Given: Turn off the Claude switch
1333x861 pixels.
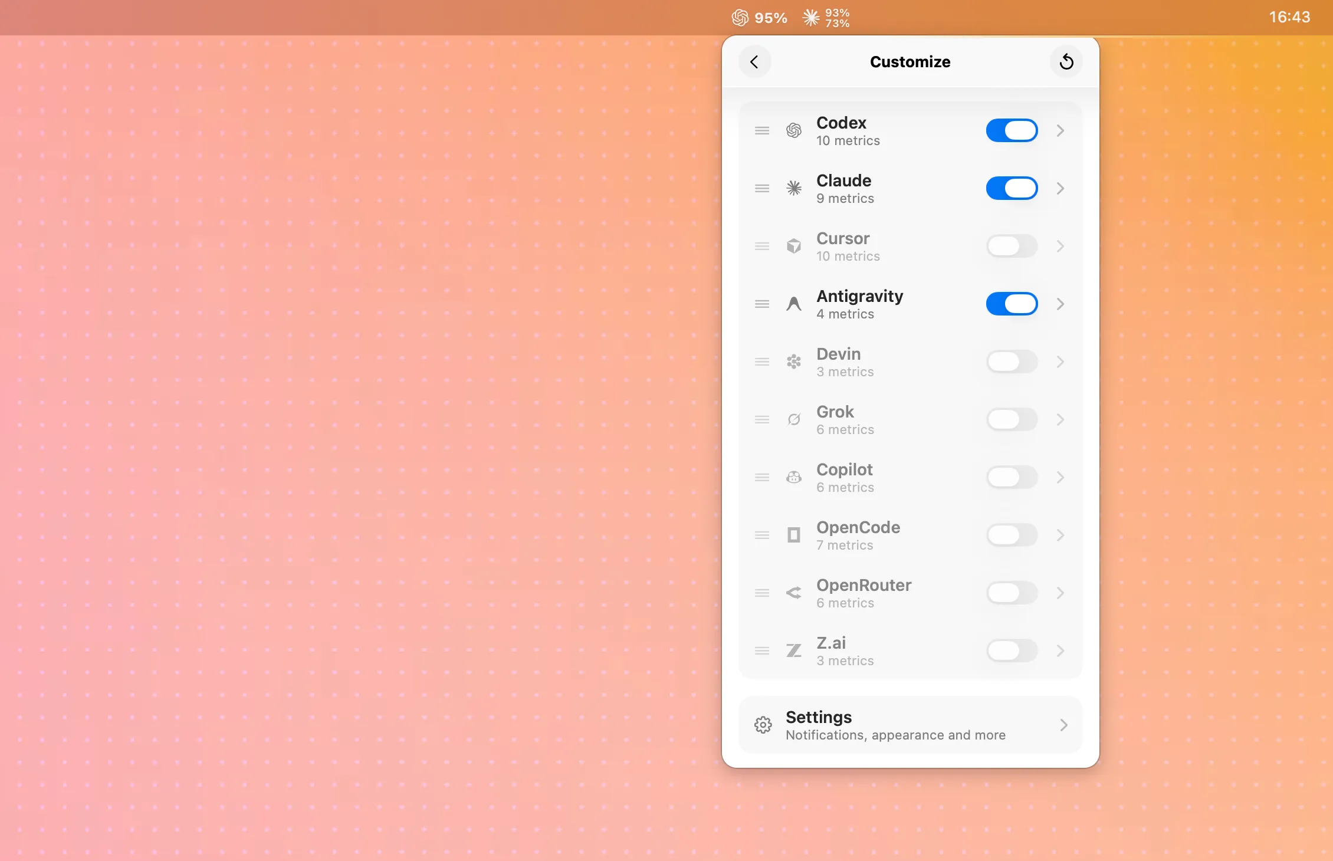Looking at the screenshot, I should [x=1012, y=188].
